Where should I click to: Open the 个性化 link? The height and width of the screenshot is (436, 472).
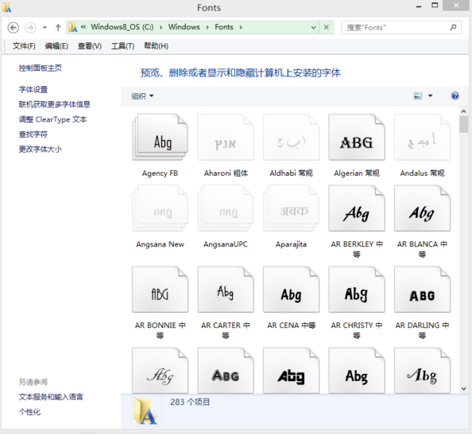[29, 412]
